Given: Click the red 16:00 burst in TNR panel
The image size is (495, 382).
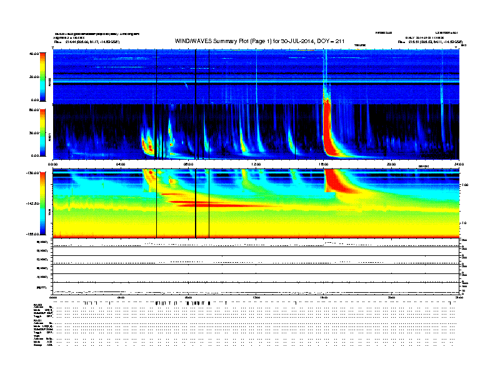Looking at the screenshot, I should [336, 181].
